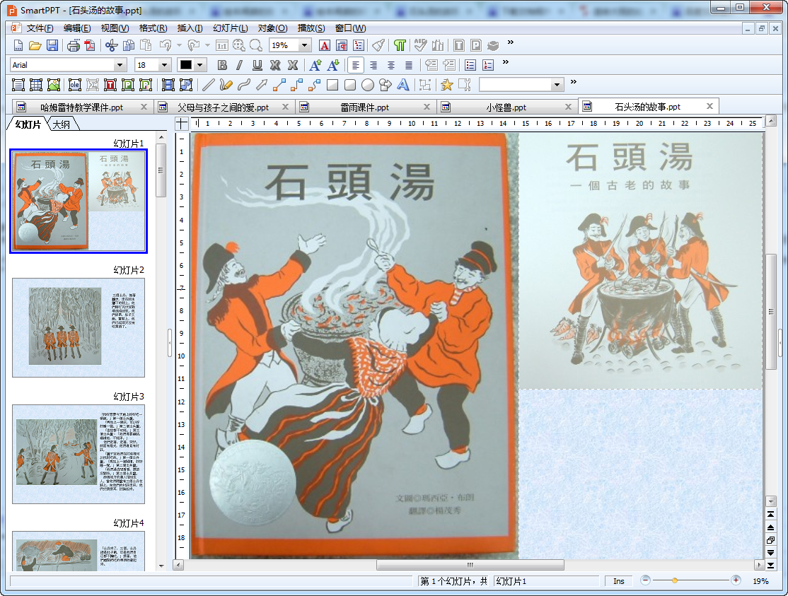Insert a picture frame
788x596 pixels.
pyautogui.click(x=54, y=85)
